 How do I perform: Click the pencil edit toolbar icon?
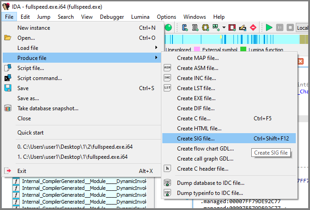click(243, 28)
